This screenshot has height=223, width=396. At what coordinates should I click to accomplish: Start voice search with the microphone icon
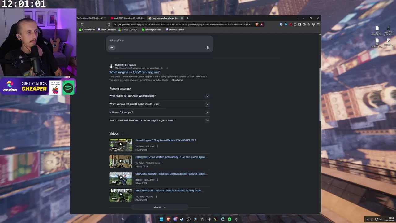(x=208, y=48)
